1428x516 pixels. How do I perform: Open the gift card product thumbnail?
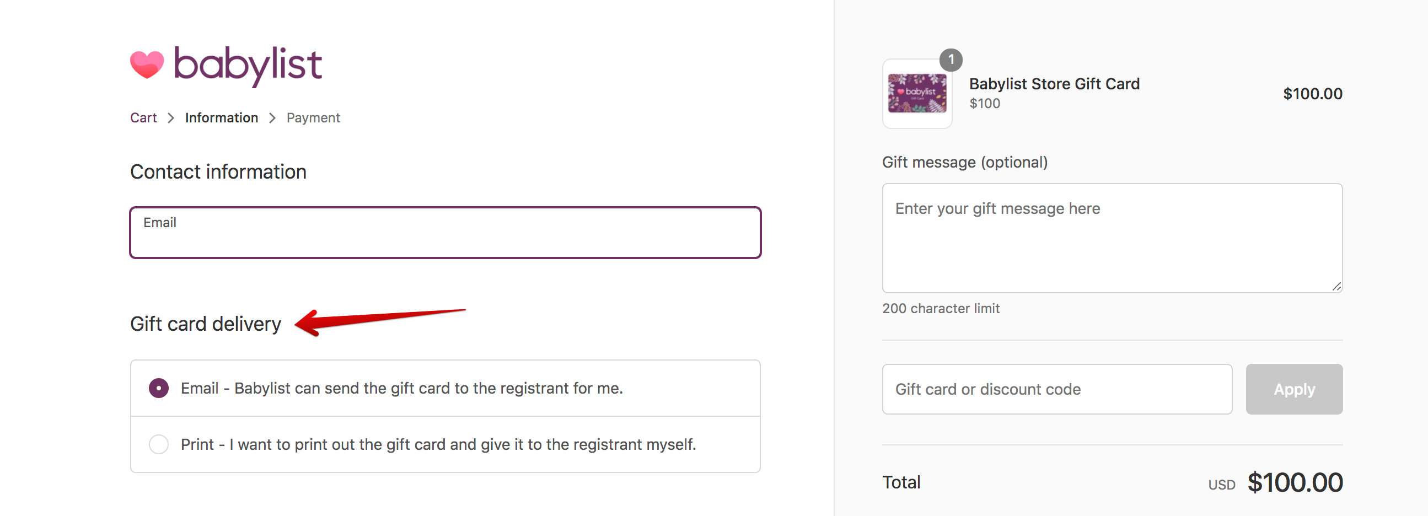click(917, 94)
